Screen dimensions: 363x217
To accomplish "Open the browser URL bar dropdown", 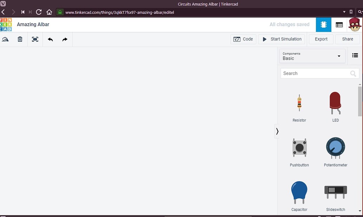I will 344,12.
